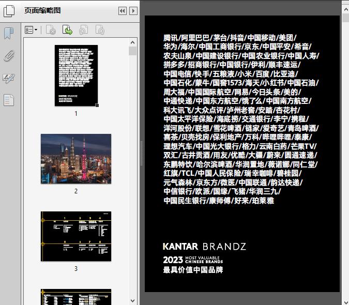The width and height of the screenshot is (349, 305).
Task: Click thumbnail panel scroll-up arrow
Action: coord(133,42)
